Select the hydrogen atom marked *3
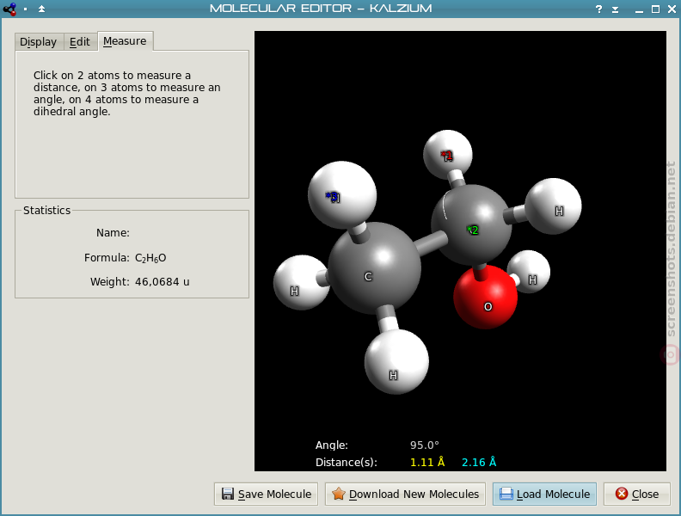 342,195
